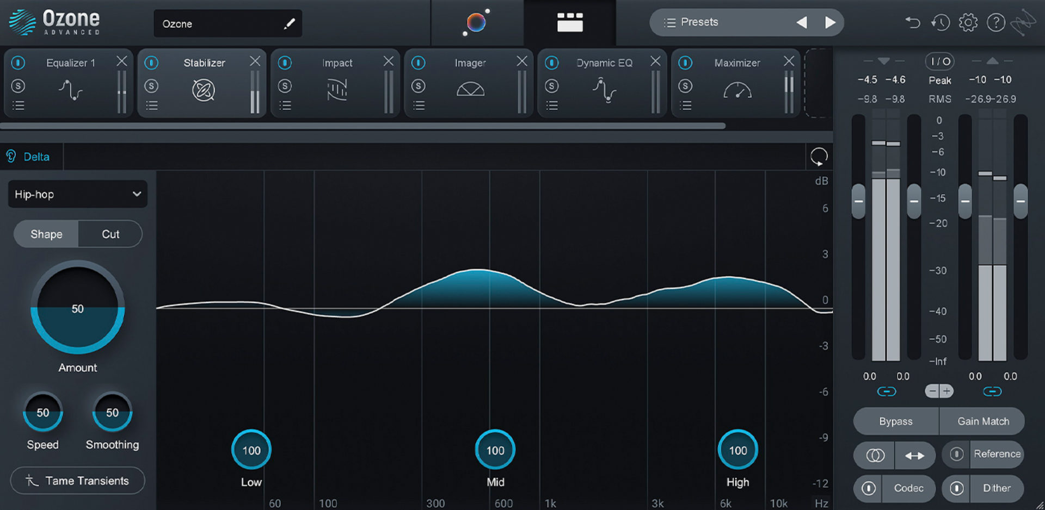The image size is (1045, 510).
Task: Click the help question mark icon
Action: (x=996, y=22)
